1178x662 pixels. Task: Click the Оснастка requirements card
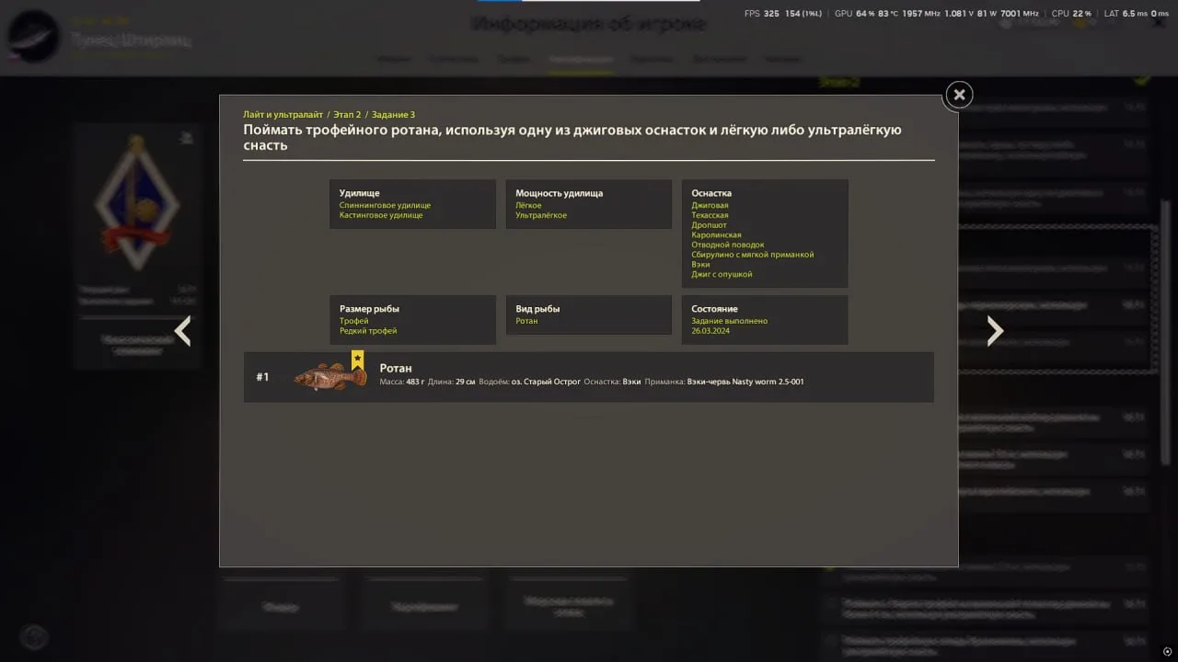[765, 234]
